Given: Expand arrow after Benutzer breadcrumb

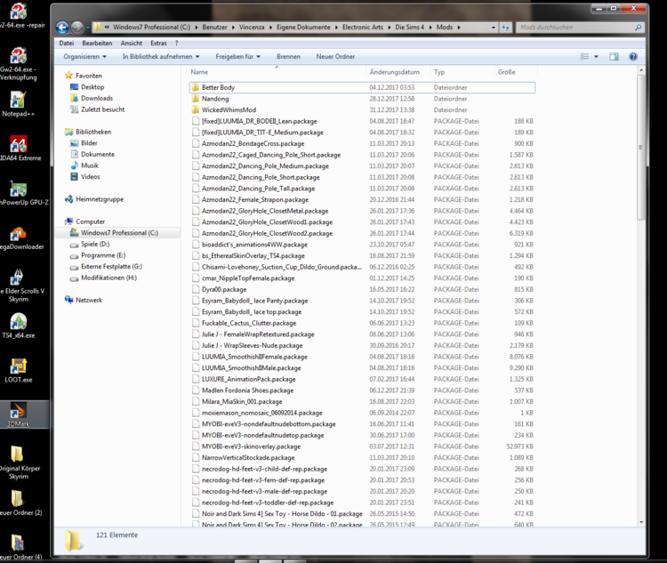Looking at the screenshot, I should 234,28.
